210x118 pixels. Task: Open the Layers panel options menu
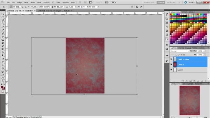pos(208,48)
